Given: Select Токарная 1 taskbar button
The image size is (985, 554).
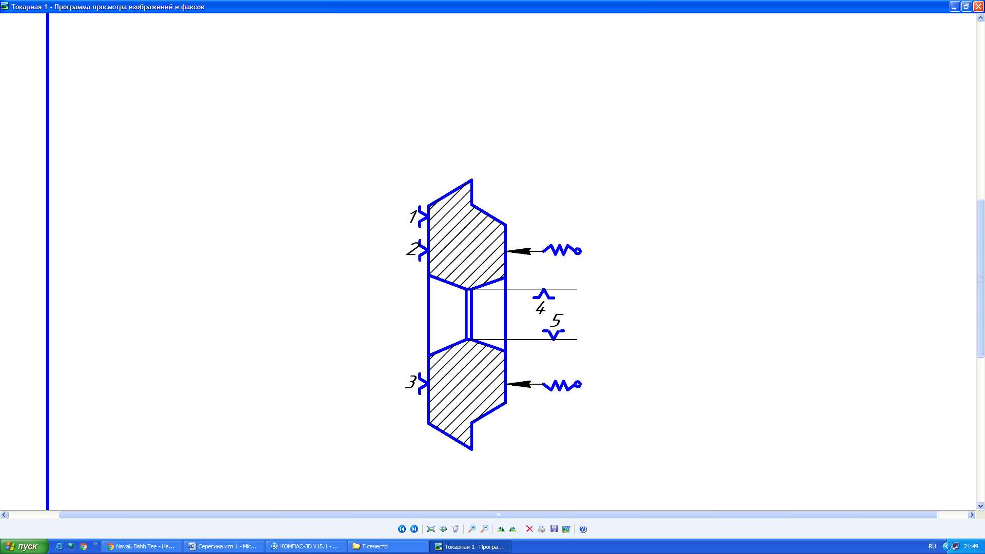Looking at the screenshot, I should click(470, 546).
